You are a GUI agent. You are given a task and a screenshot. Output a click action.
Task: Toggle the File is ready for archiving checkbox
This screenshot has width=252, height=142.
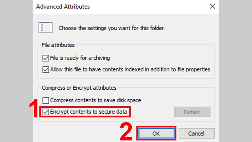(x=46, y=58)
